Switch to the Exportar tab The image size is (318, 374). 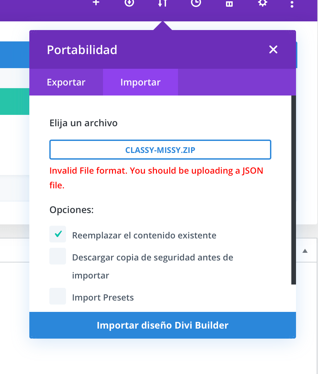click(x=66, y=82)
